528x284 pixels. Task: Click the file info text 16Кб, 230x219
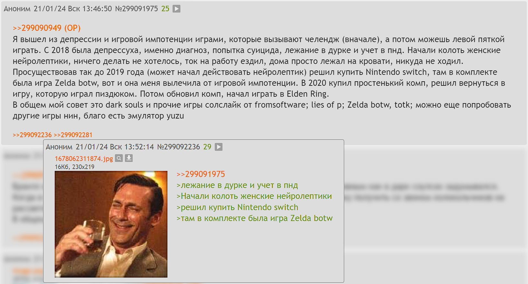point(74,167)
